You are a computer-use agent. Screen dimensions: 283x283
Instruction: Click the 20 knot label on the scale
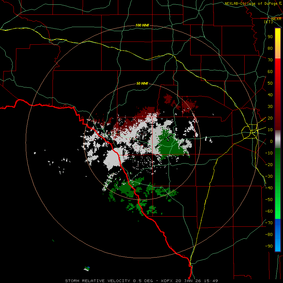[270, 118]
